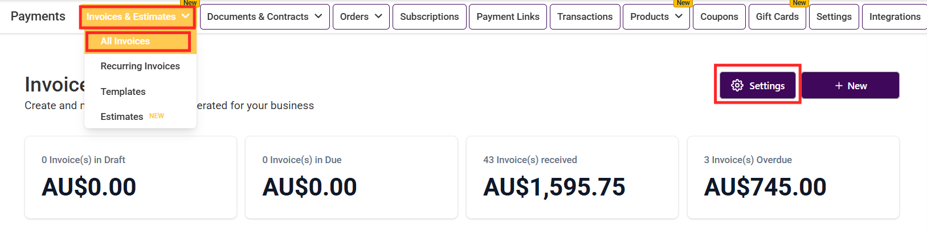
Task: Switch to the Payment Links tab
Action: (508, 16)
